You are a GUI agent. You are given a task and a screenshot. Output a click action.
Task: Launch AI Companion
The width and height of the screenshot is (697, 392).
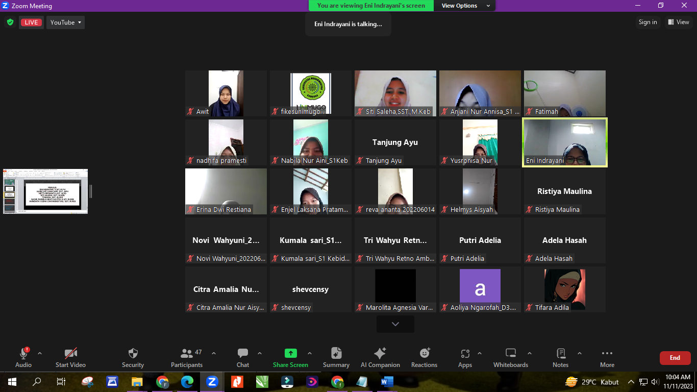tap(380, 358)
